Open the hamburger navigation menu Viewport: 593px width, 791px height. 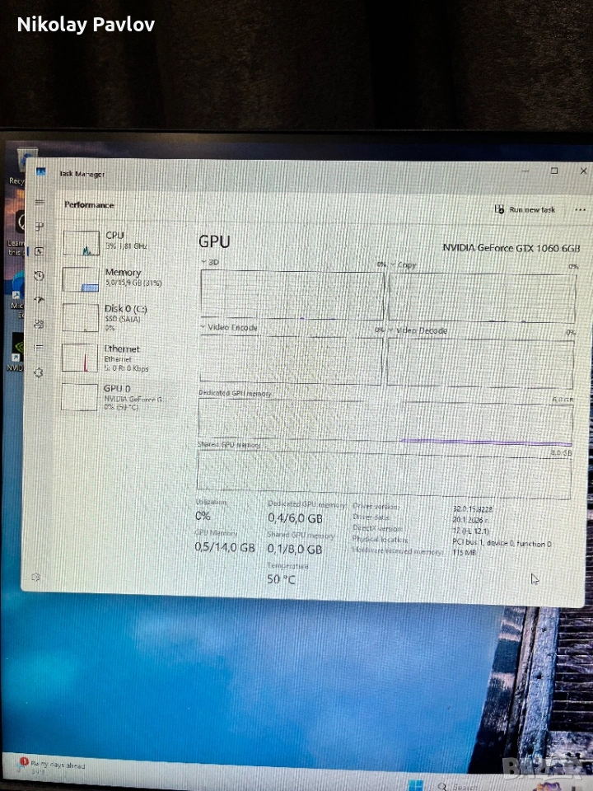pyautogui.click(x=39, y=203)
